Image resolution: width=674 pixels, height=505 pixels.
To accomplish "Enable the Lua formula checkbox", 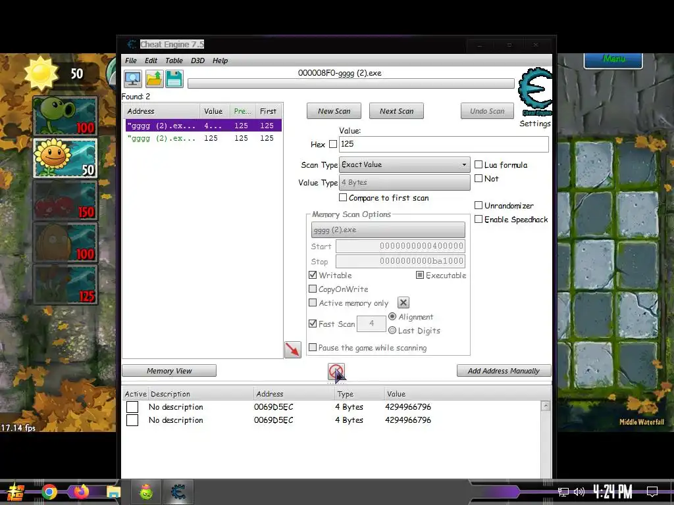I will pos(479,164).
